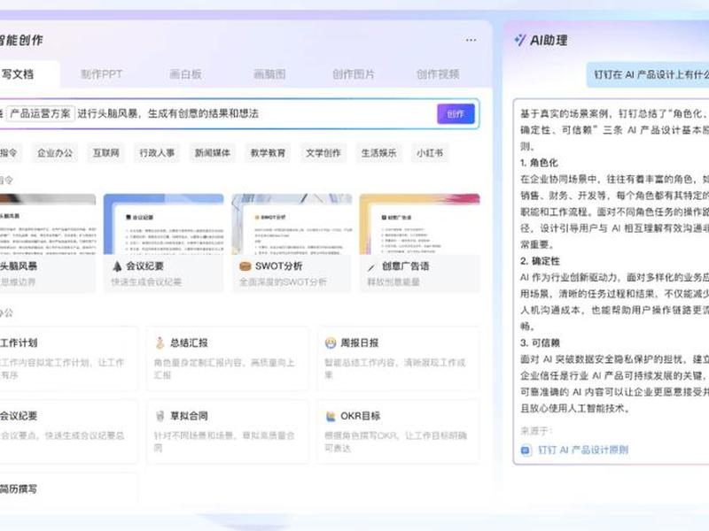Select the 小红书 category chip
Screen dimensions: 709x531
[430, 153]
